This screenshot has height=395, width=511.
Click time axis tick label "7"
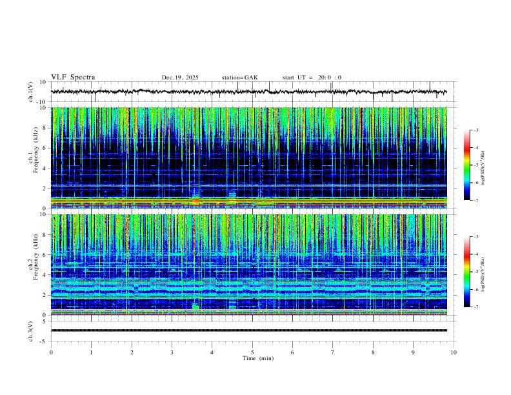pos(333,352)
